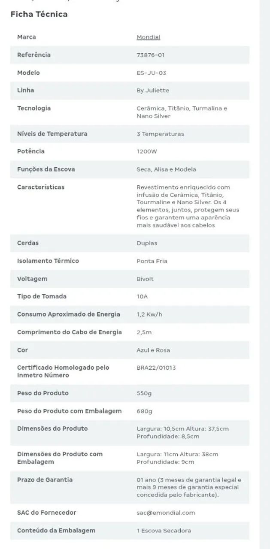This screenshot has height=549, width=270.
Task: Click the Prazo de Garantia label
Action: click(x=45, y=480)
